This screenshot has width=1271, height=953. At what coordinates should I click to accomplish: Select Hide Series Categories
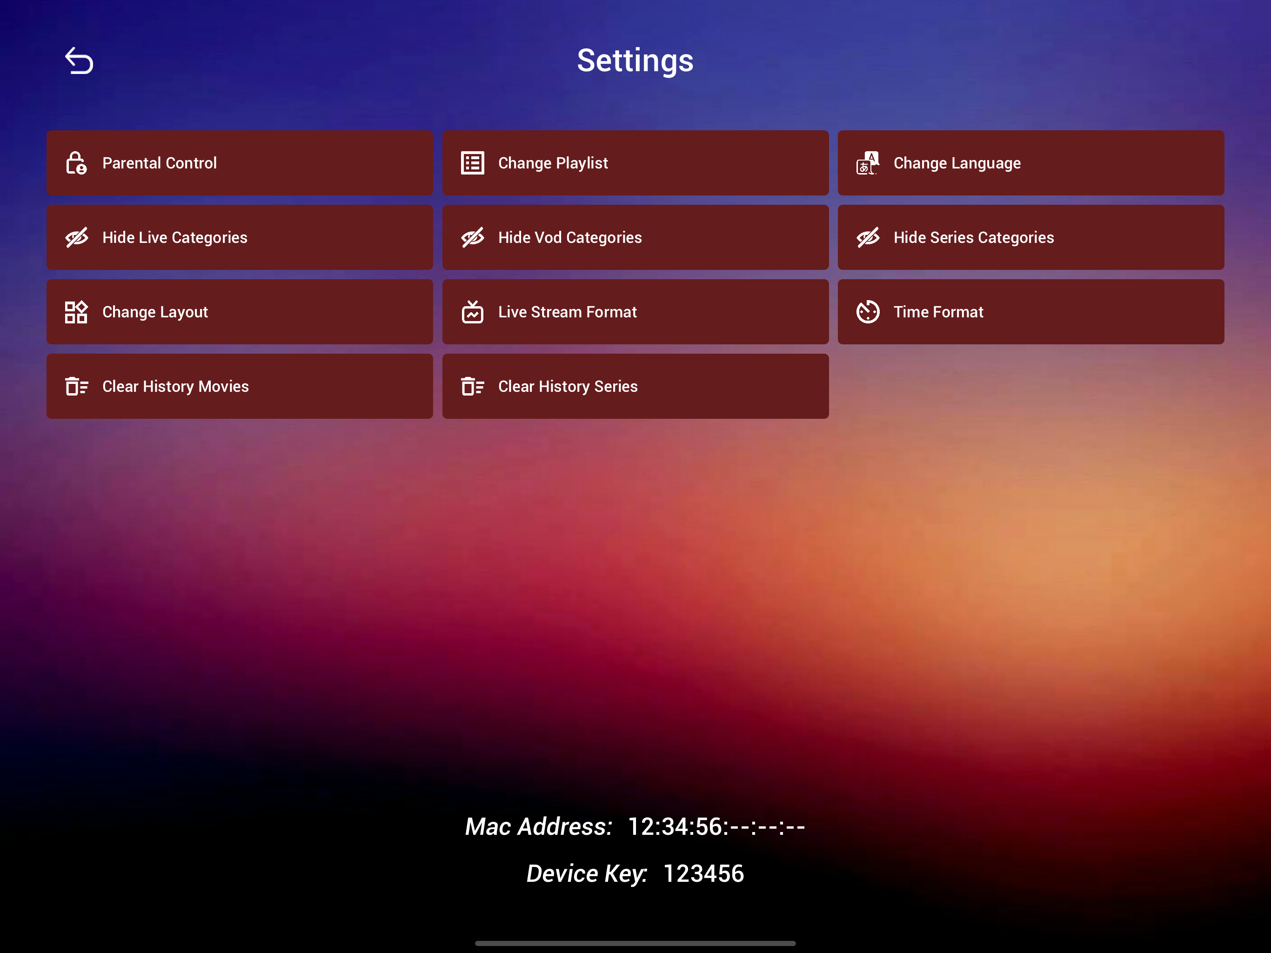[x=1031, y=237]
